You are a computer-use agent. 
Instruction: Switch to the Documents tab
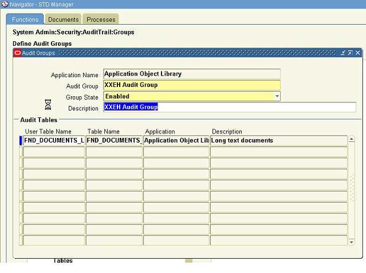pyautogui.click(x=63, y=19)
